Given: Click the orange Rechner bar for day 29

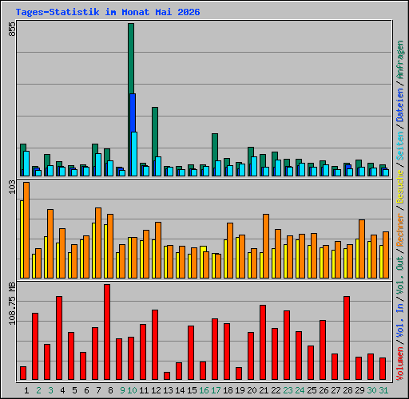Looking at the screenshot, I should [x=362, y=249].
